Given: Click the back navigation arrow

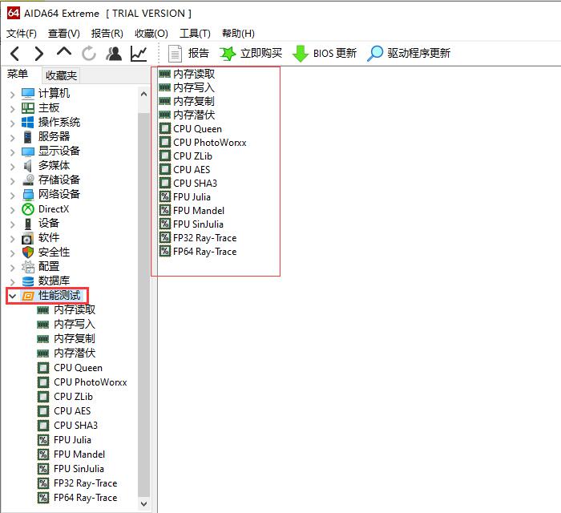Looking at the screenshot, I should [x=14, y=54].
